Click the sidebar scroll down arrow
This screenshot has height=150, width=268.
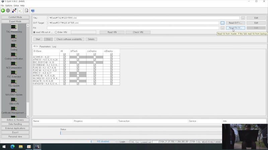28,116
